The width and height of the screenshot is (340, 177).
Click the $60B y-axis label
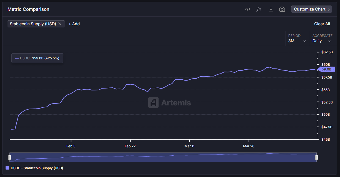tap(326, 65)
